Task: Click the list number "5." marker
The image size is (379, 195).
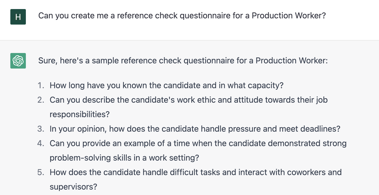Action: coord(41,172)
